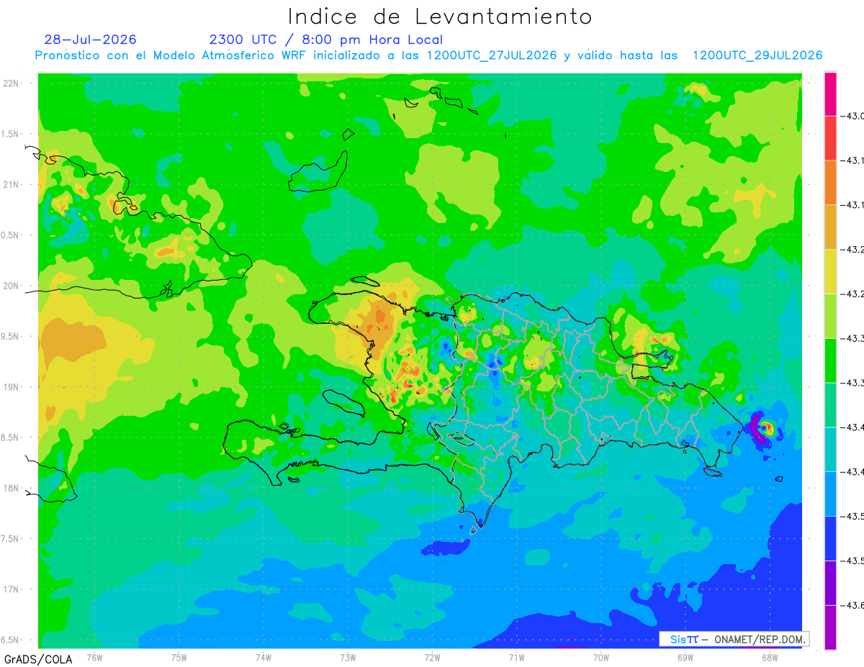Click the '70W' longitude axis label
The image size is (864, 667).
pos(601,657)
